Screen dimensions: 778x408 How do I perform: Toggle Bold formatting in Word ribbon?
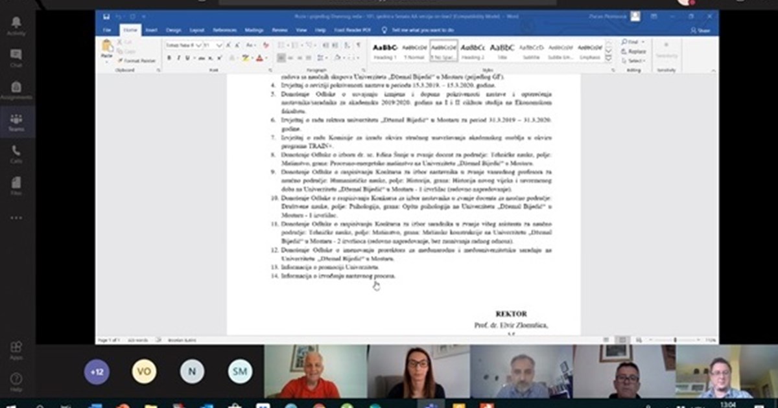pos(169,58)
